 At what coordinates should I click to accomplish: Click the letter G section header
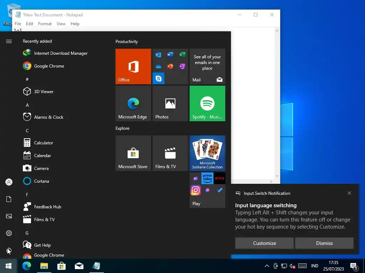point(27,233)
